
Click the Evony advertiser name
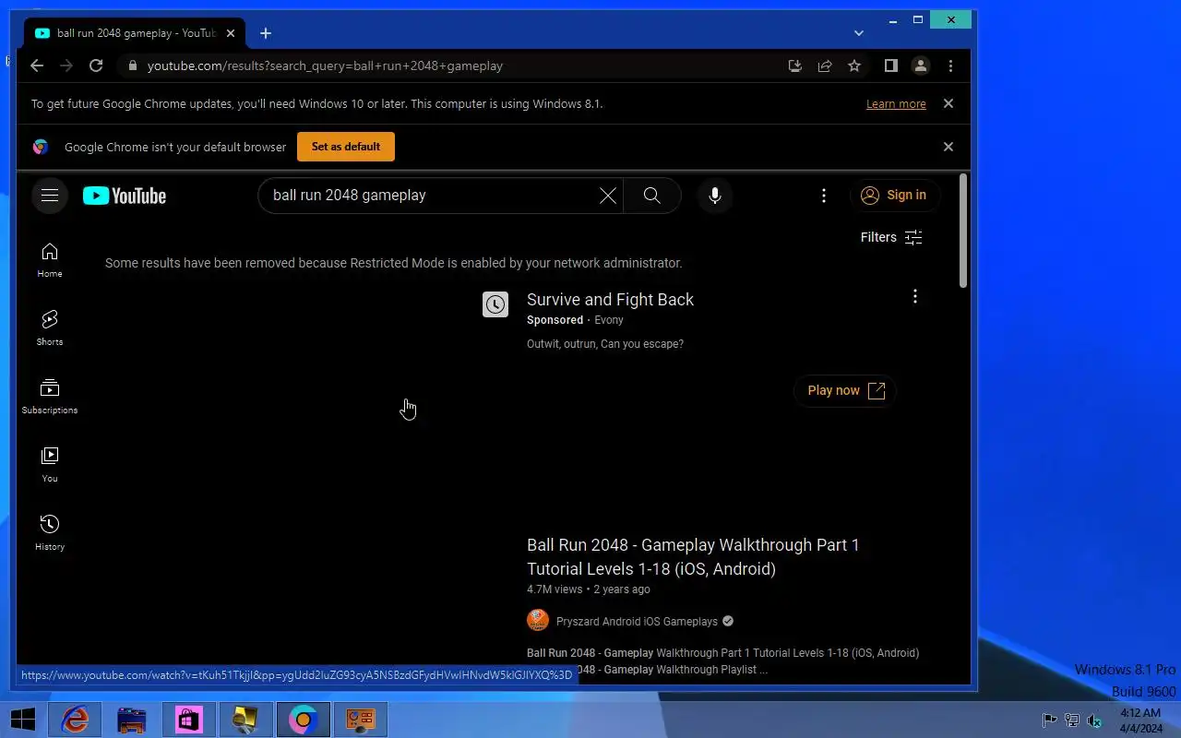pyautogui.click(x=609, y=320)
